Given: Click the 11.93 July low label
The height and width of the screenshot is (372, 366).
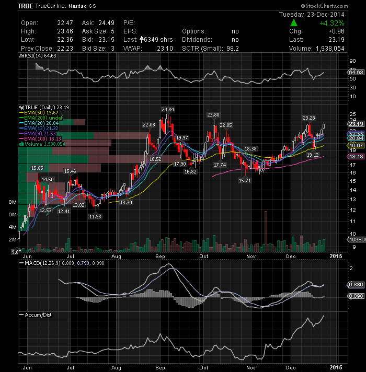Looking at the screenshot, I should (x=95, y=217).
